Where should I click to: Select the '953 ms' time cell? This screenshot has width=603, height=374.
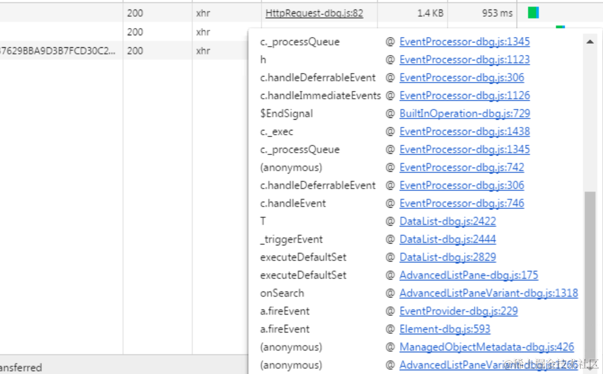pyautogui.click(x=498, y=13)
